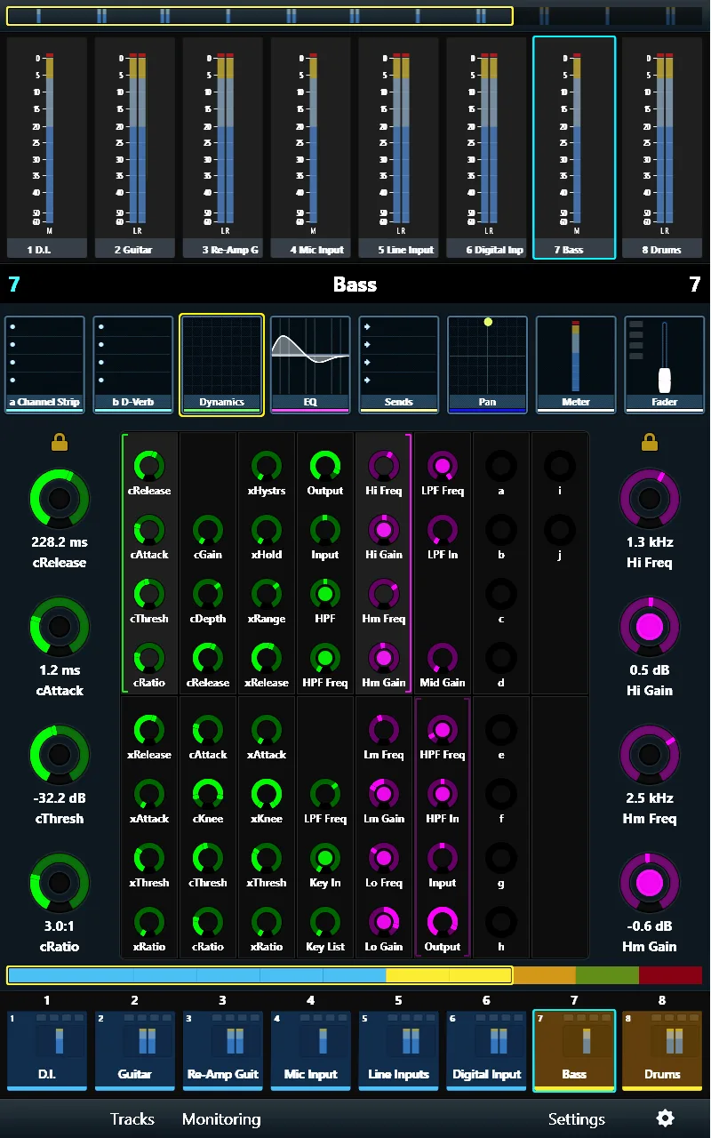
Task: Toggle the left lock icon above cRelease
Action: click(x=60, y=442)
